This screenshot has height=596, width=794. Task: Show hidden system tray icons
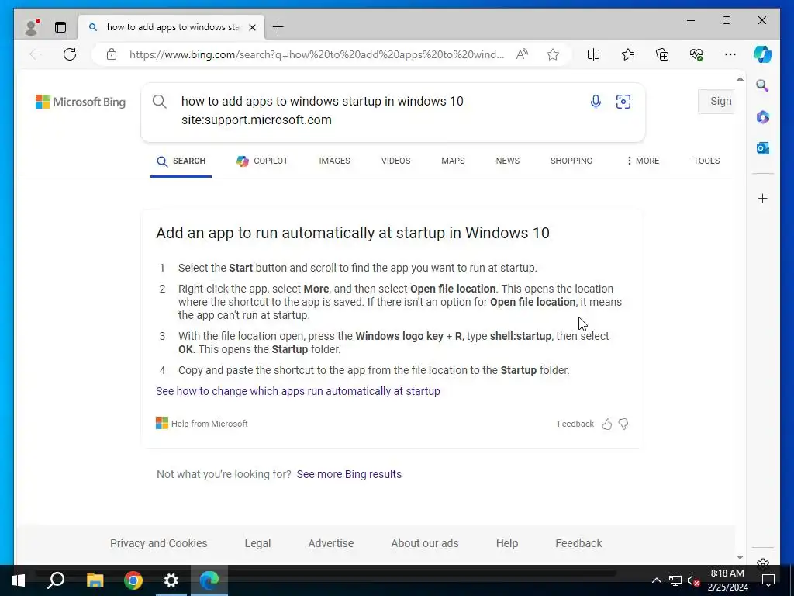pos(656,580)
